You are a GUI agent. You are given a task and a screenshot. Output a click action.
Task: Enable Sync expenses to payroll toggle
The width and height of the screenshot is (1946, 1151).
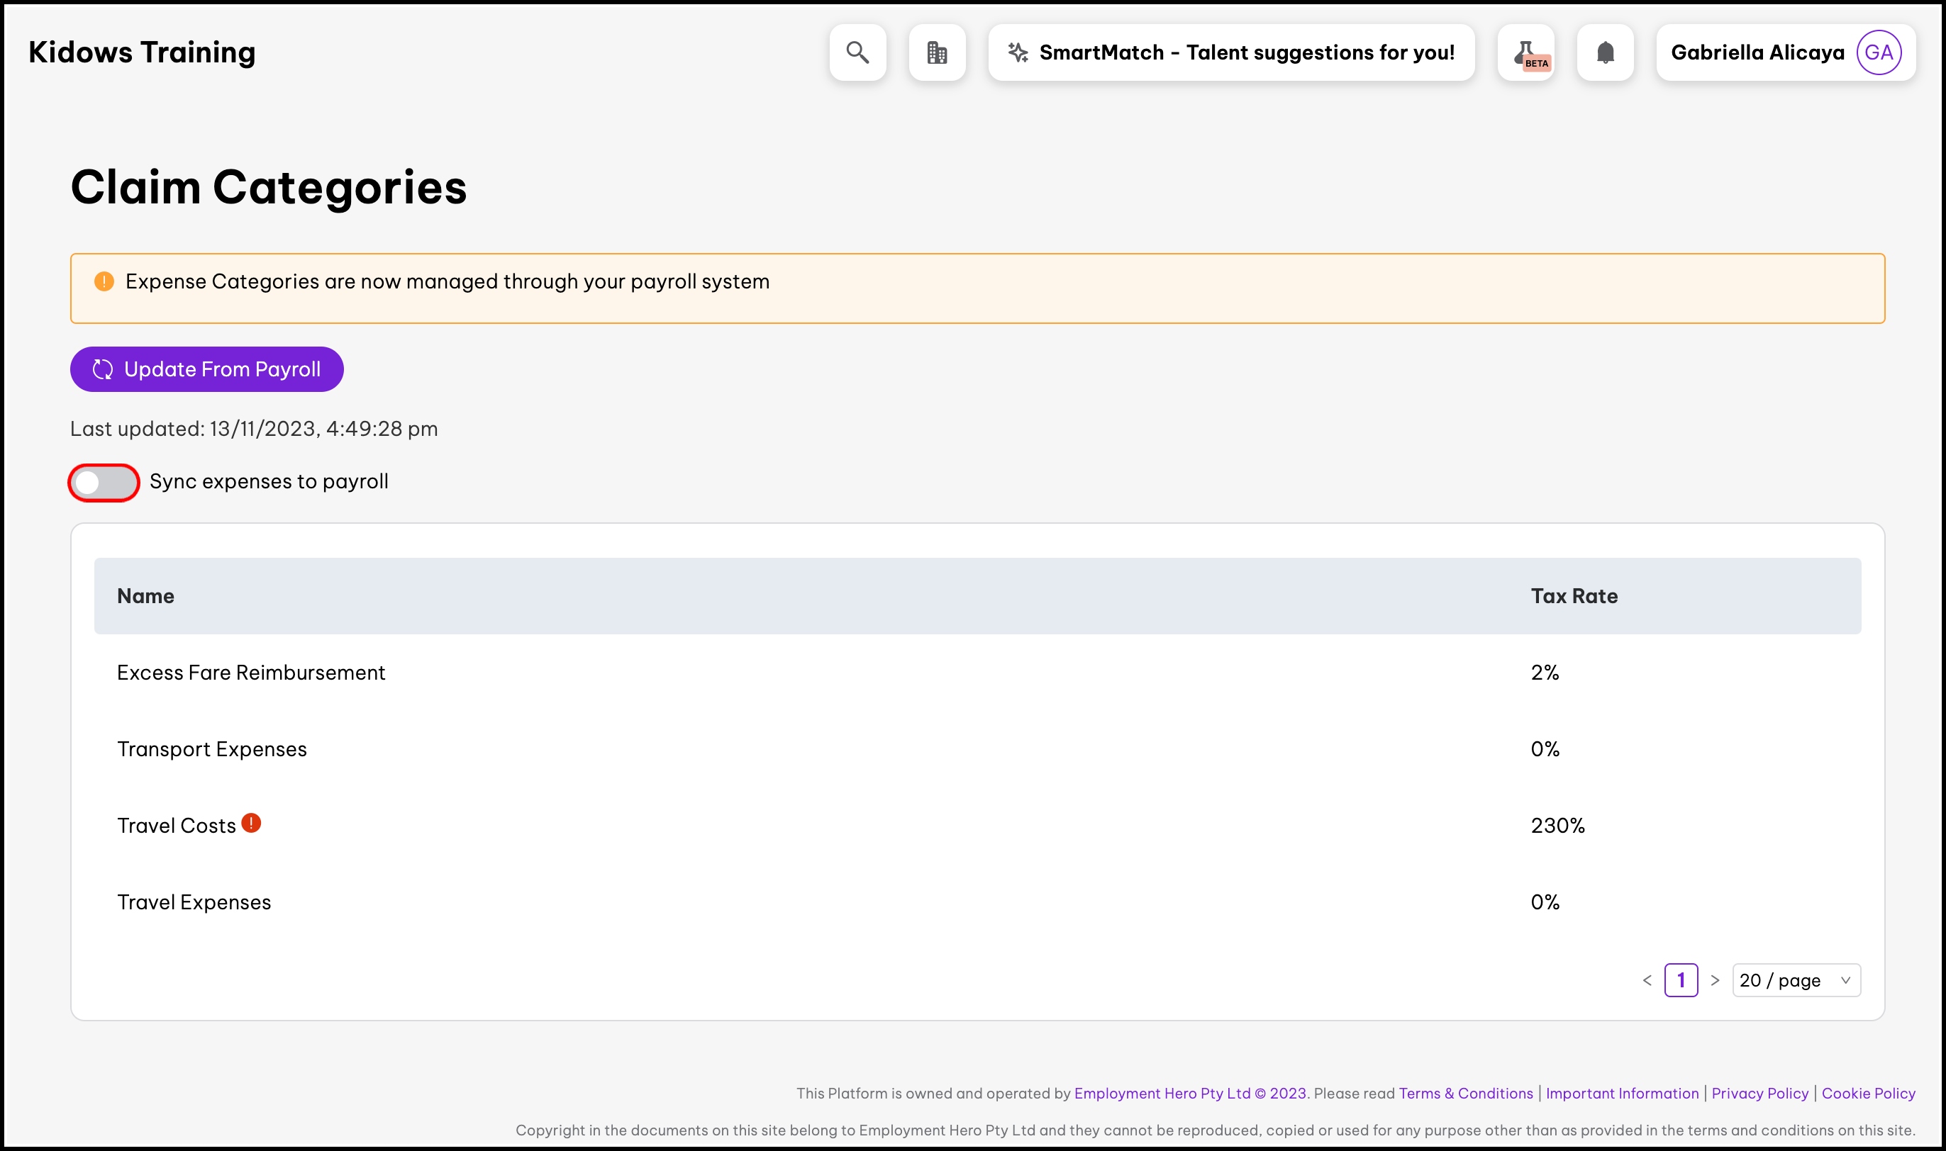[x=104, y=483]
